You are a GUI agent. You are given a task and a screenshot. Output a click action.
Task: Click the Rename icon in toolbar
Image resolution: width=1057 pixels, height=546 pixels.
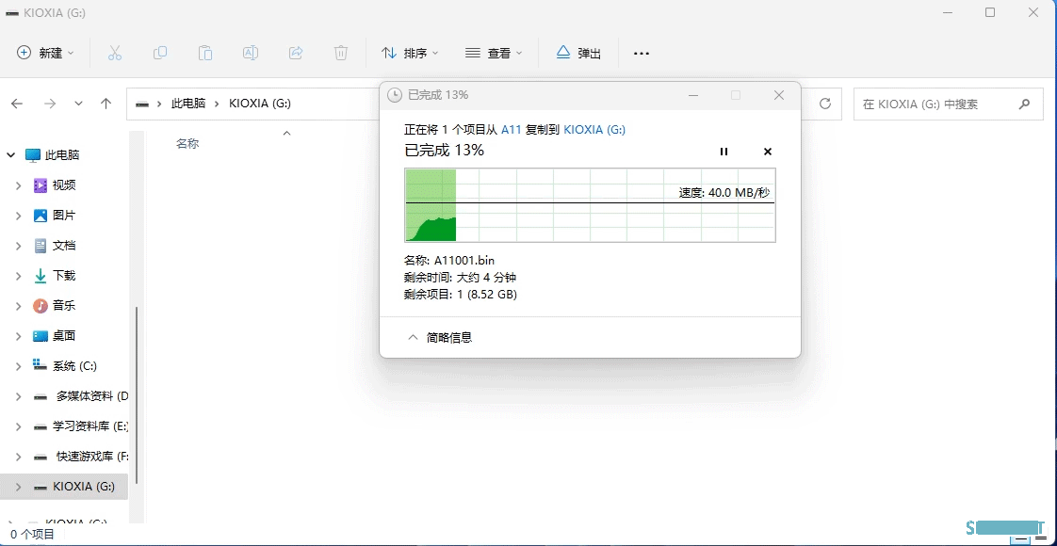point(250,53)
